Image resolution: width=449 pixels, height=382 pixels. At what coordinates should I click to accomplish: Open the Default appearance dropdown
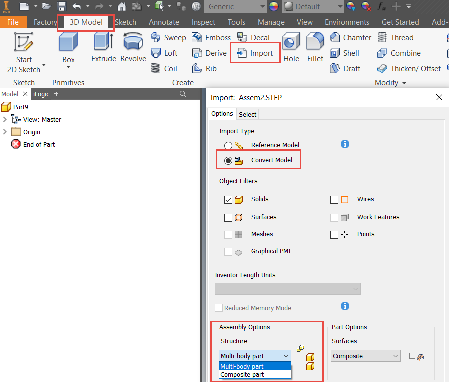pyautogui.click(x=312, y=6)
